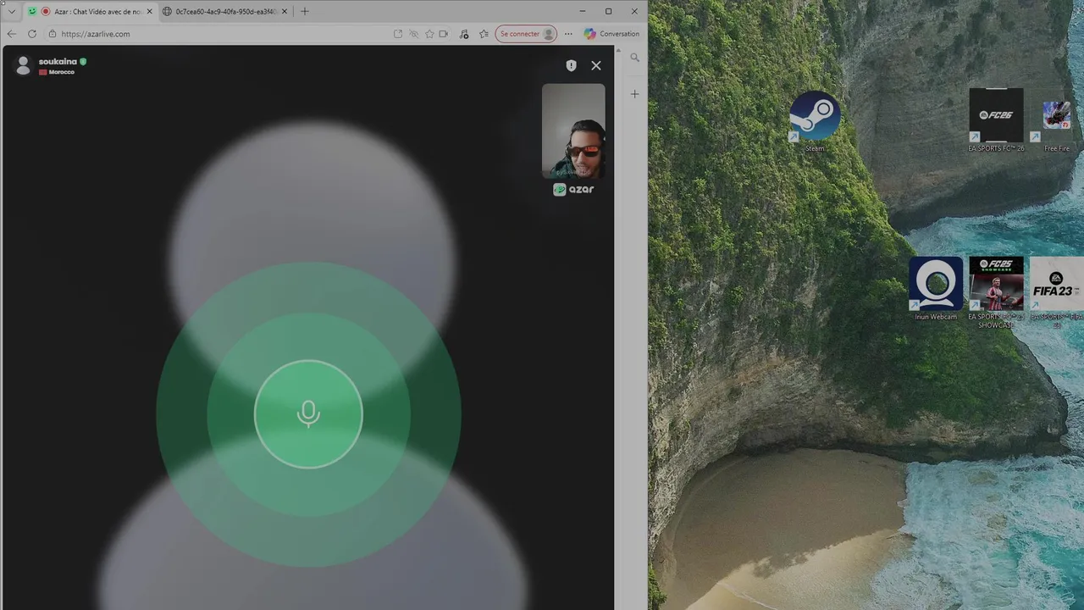The image size is (1084, 610).
Task: Open the media control music icon
Action: click(463, 34)
